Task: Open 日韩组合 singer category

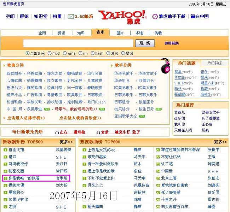Action: 122,102
